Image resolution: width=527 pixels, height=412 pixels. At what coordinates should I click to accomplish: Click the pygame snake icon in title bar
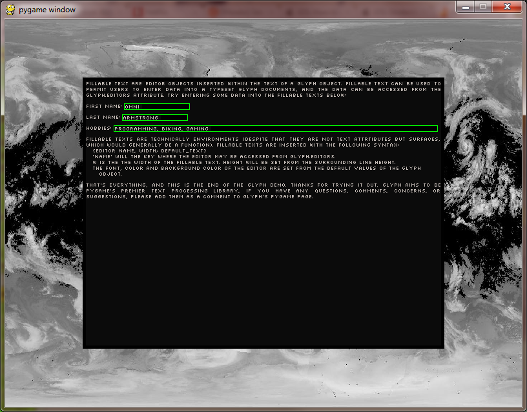(10, 10)
